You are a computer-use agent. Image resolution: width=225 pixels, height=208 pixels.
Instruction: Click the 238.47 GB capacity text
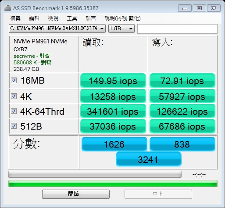[26, 69]
